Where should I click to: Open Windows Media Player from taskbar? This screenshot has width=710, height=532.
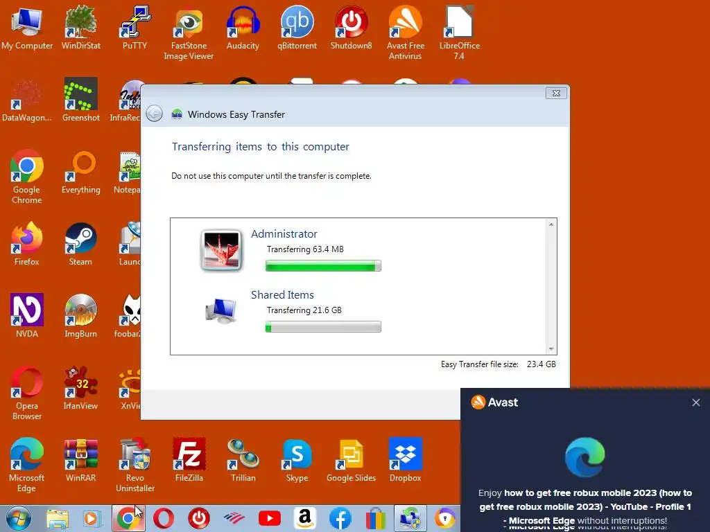point(92,518)
